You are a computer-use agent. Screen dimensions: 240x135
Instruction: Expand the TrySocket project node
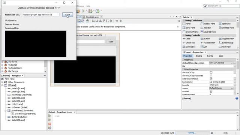tap(2, 65)
